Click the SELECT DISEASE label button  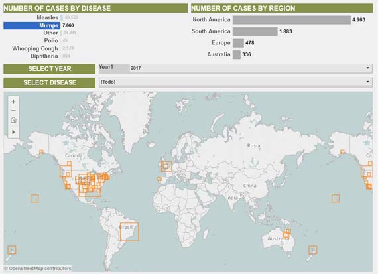point(50,82)
